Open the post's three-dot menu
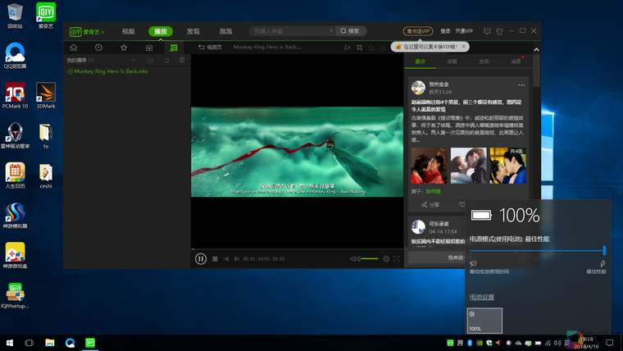This screenshot has width=623, height=351. pos(521,84)
